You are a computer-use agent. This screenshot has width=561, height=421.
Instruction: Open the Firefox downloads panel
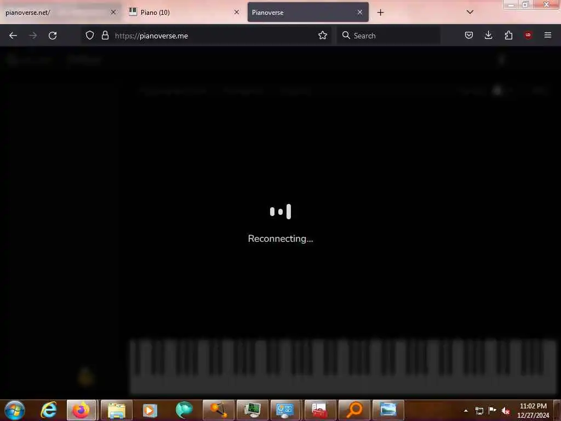488,35
